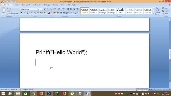This screenshot has width=171, height=96.
Task: Open the numbering list dropdown
Action: 61,9
